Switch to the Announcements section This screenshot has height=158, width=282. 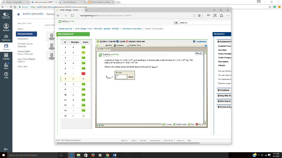pyautogui.click(x=25, y=34)
